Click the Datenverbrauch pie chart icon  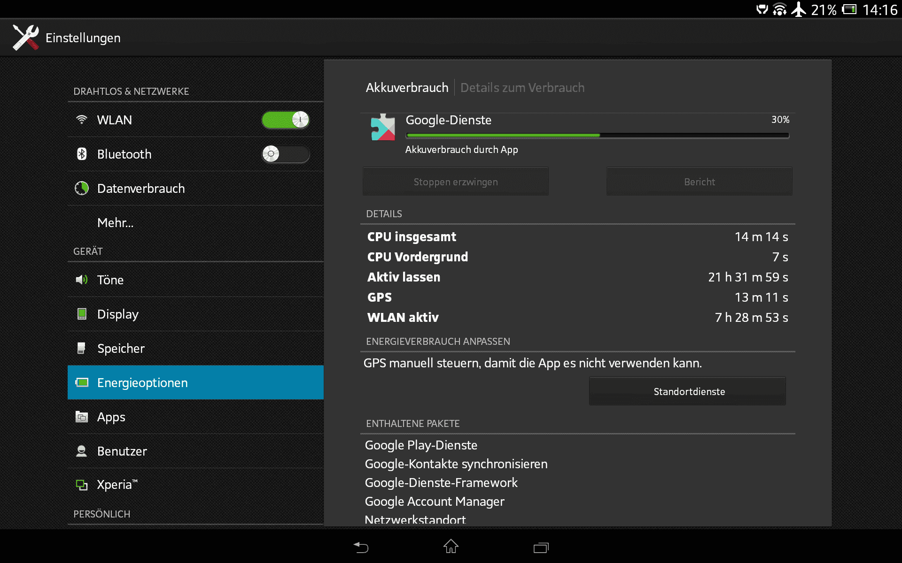(82, 188)
